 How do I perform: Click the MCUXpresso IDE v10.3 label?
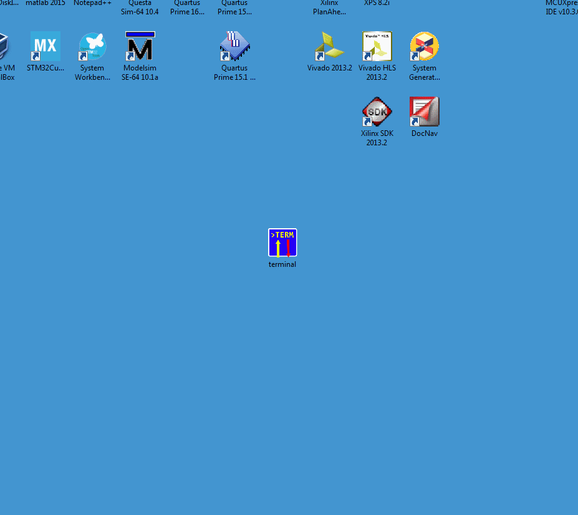561,7
